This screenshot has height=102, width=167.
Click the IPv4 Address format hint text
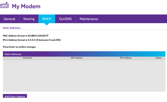click(32, 40)
